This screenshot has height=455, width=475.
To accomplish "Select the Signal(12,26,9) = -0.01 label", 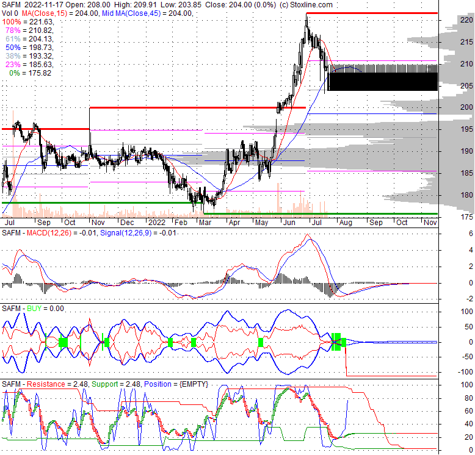I will tap(138, 233).
